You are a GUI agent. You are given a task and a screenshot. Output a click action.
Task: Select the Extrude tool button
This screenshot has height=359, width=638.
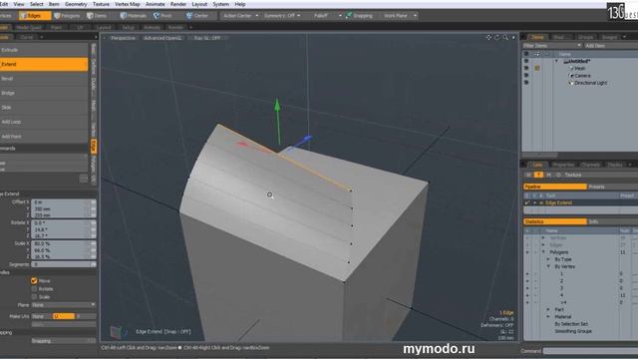point(44,50)
